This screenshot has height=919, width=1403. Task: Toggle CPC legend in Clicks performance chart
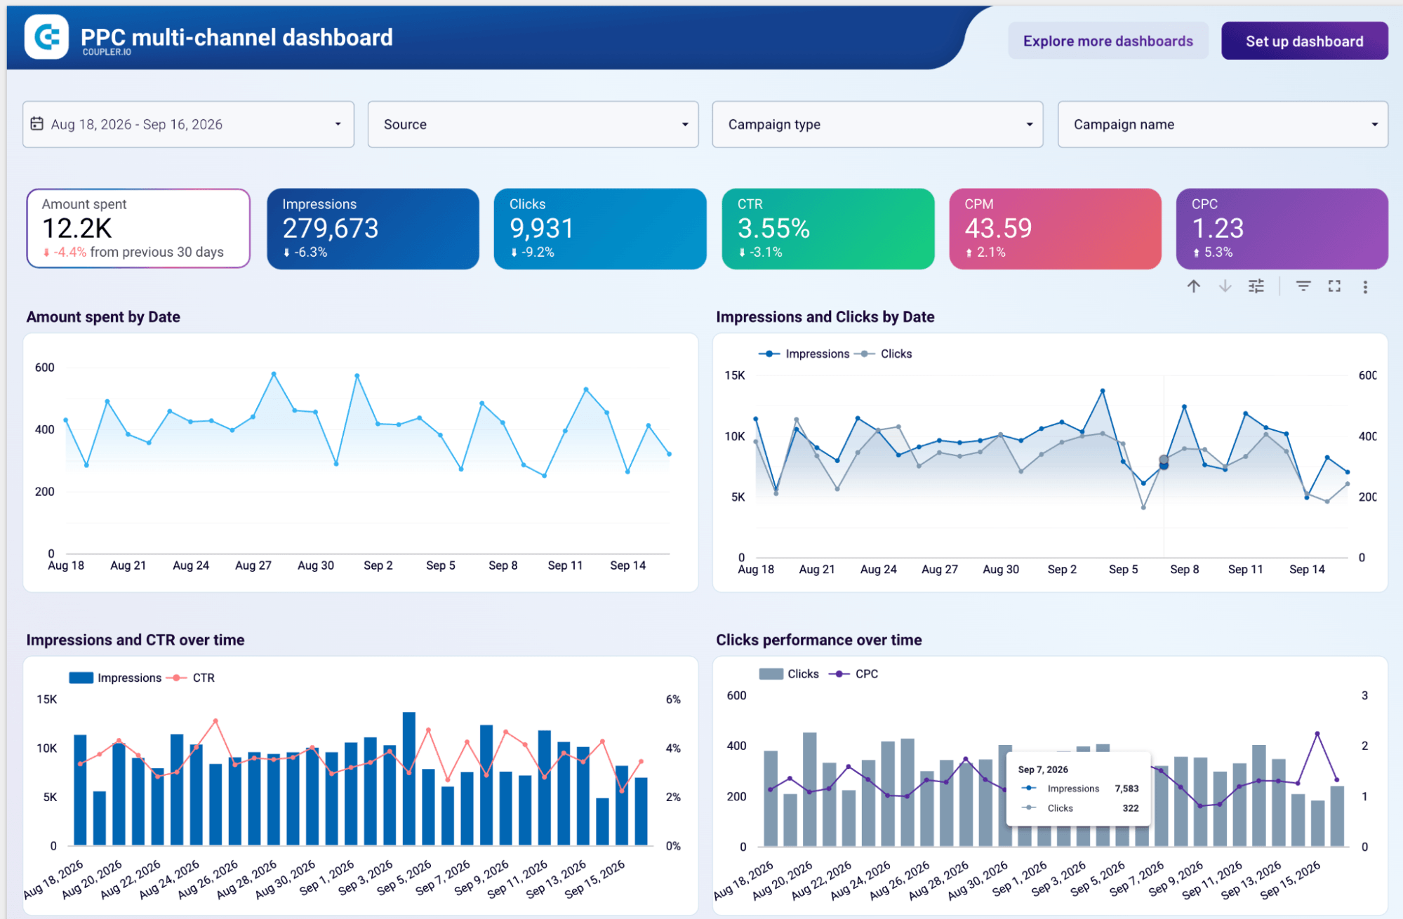[x=853, y=673]
